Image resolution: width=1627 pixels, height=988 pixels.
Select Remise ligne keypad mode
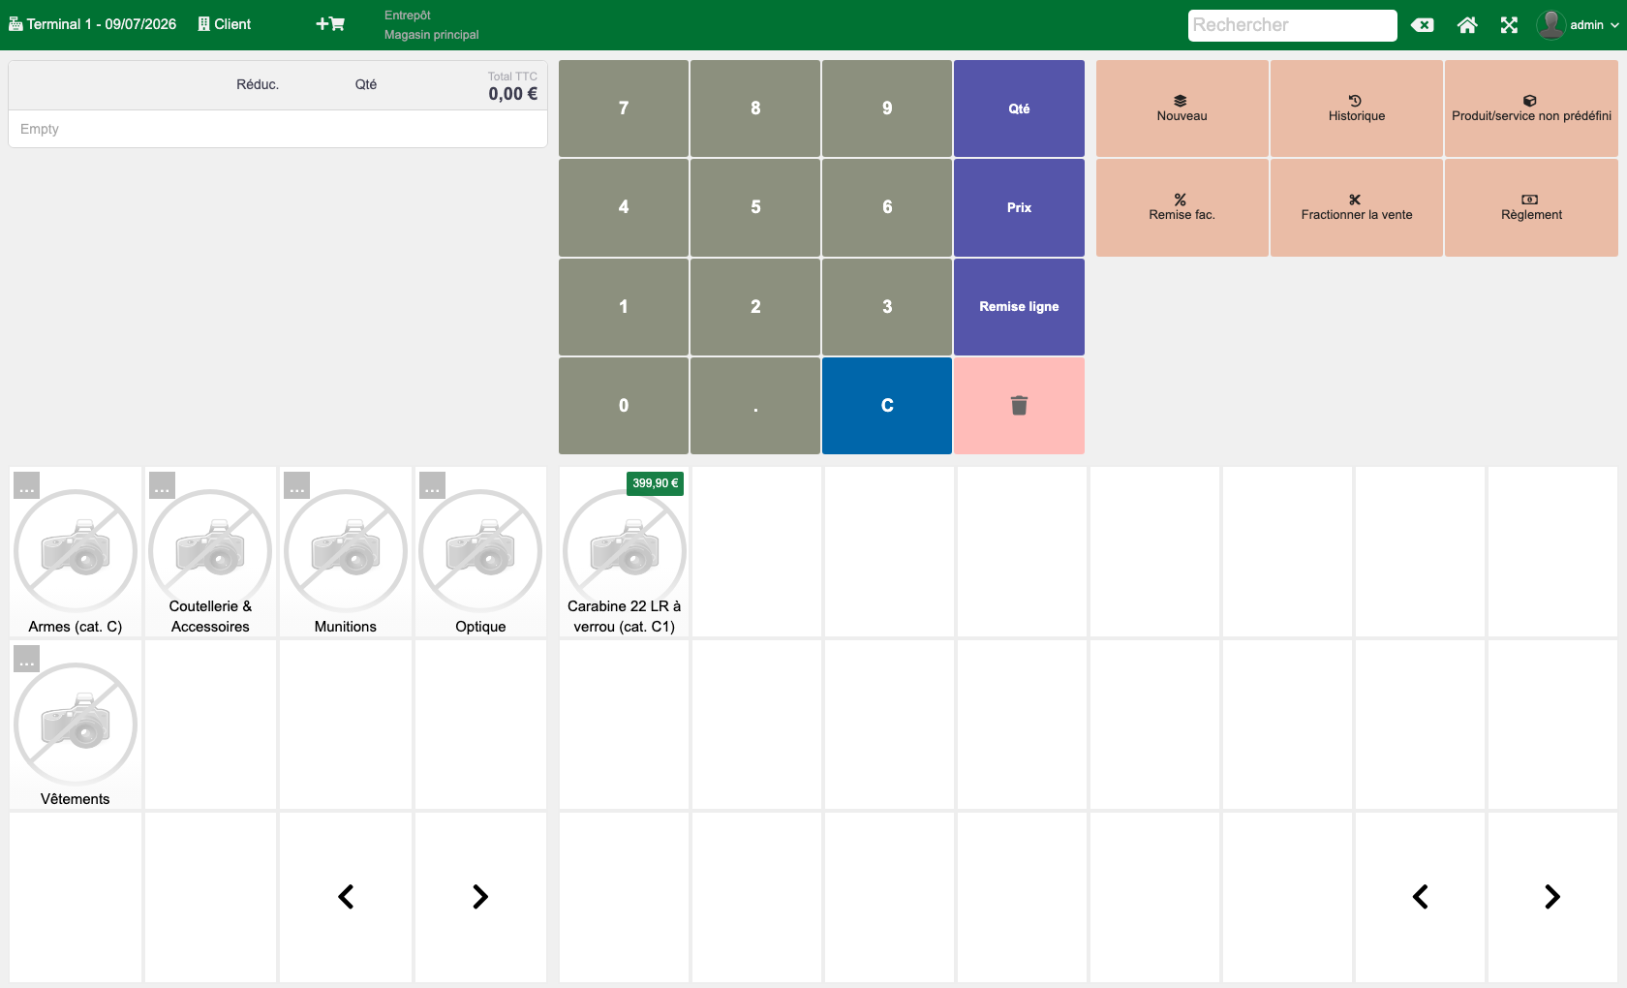click(1019, 306)
